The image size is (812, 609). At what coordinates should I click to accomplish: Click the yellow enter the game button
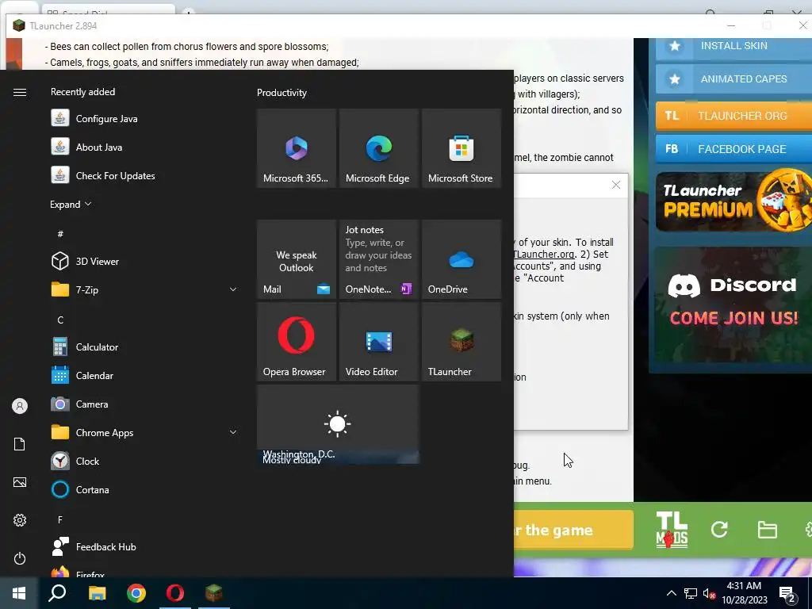[573, 530]
